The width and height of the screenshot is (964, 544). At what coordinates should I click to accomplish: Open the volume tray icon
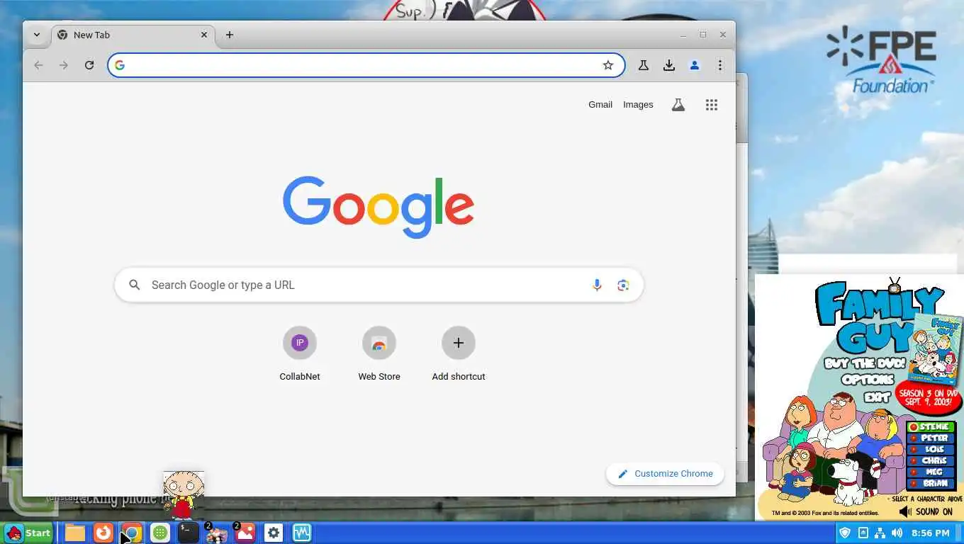pyautogui.click(x=897, y=533)
